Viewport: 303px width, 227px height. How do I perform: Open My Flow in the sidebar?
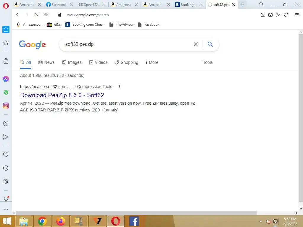pyautogui.click(x=6, y=137)
